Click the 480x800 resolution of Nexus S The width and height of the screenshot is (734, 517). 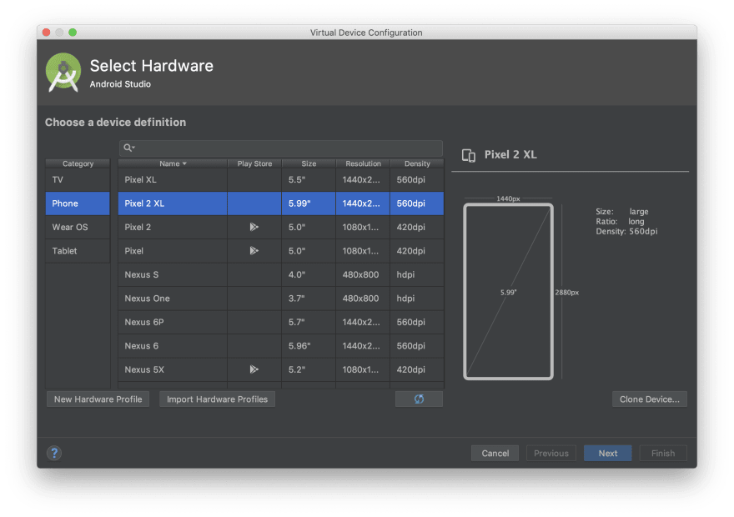(x=364, y=274)
